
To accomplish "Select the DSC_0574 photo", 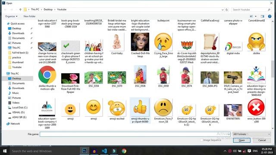I will click(x=187, y=76).
